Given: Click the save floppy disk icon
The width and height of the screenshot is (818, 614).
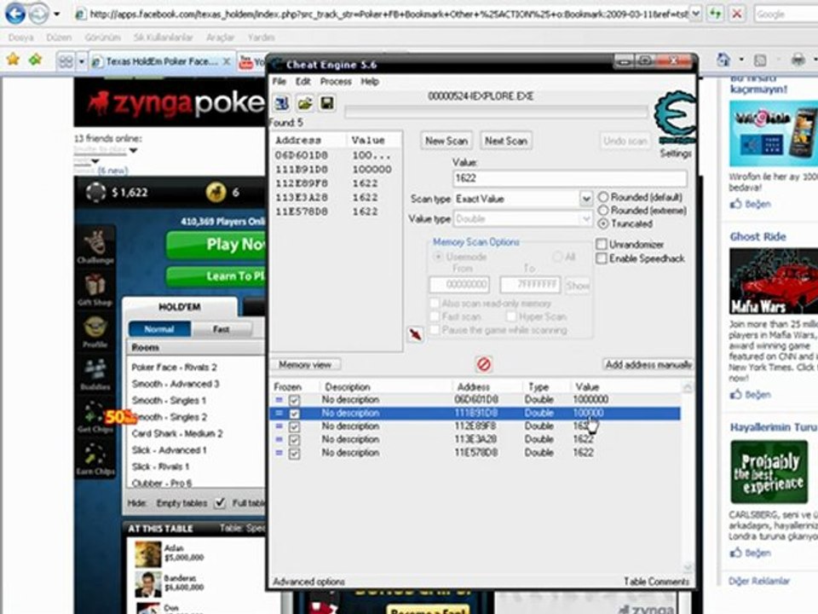Looking at the screenshot, I should [327, 103].
